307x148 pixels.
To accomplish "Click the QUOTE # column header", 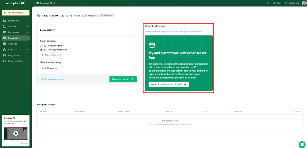I will coord(43,111).
